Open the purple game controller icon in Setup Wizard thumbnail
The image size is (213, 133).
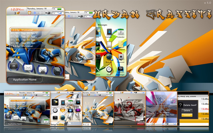pos(78,110)
